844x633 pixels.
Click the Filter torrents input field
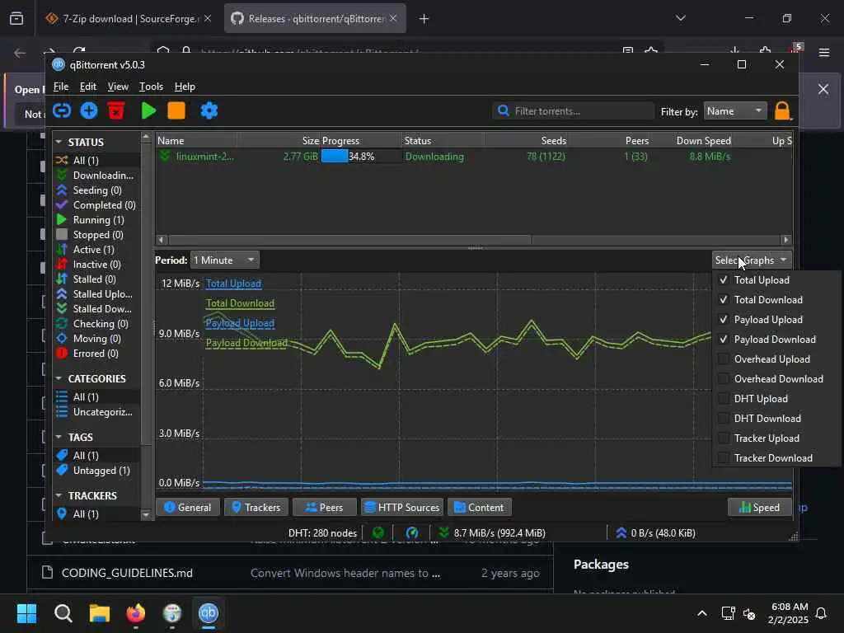pyautogui.click(x=574, y=111)
